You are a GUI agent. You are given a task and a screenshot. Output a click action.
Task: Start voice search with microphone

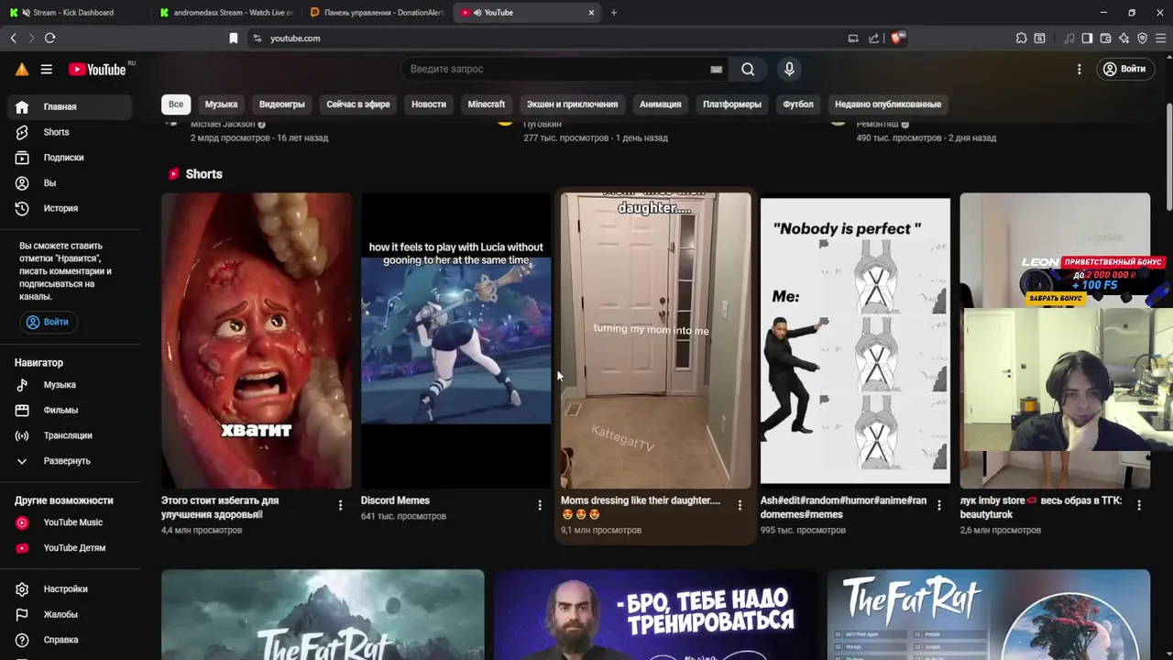coord(789,69)
